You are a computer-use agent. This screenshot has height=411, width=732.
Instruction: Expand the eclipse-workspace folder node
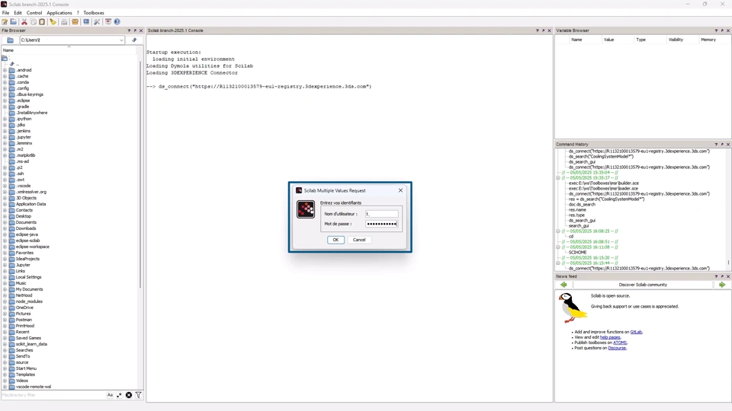pyautogui.click(x=5, y=247)
